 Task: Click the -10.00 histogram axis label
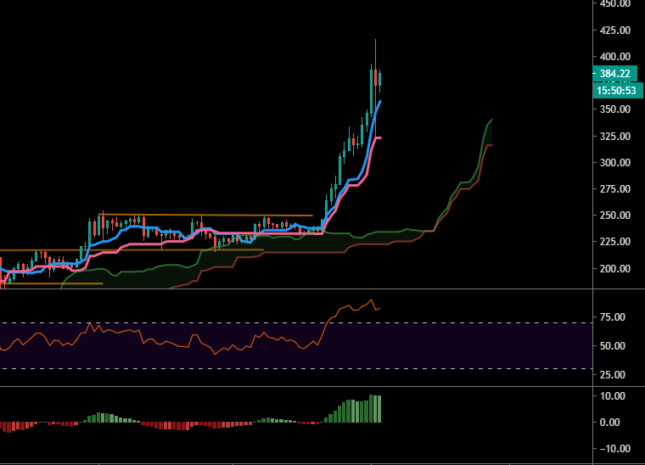tap(612, 449)
